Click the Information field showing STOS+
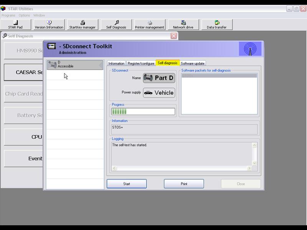 184,130
